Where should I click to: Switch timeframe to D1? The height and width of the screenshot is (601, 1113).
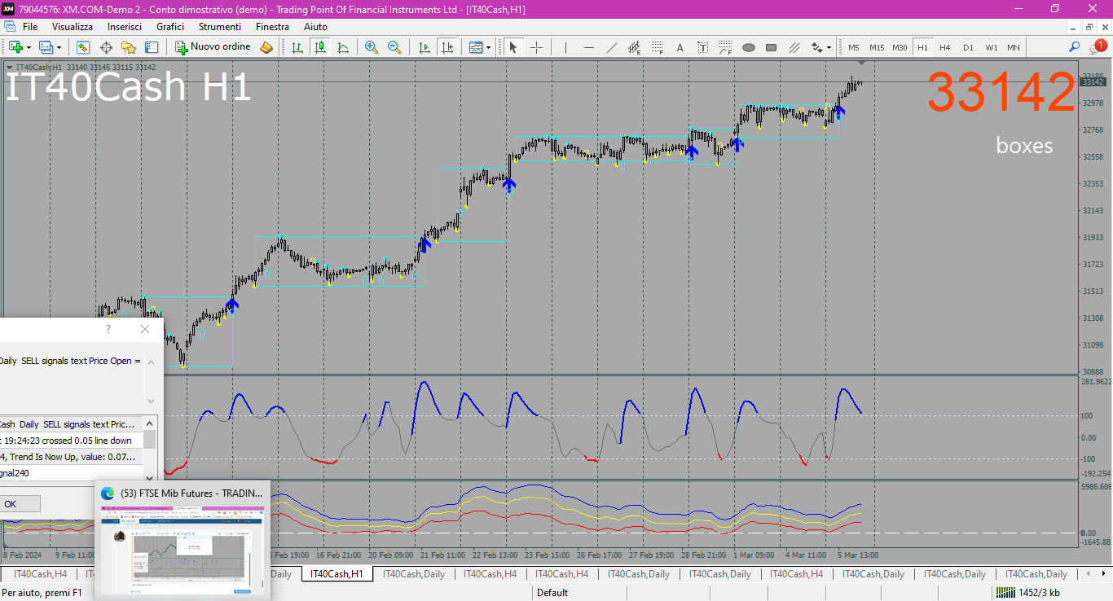coord(968,47)
